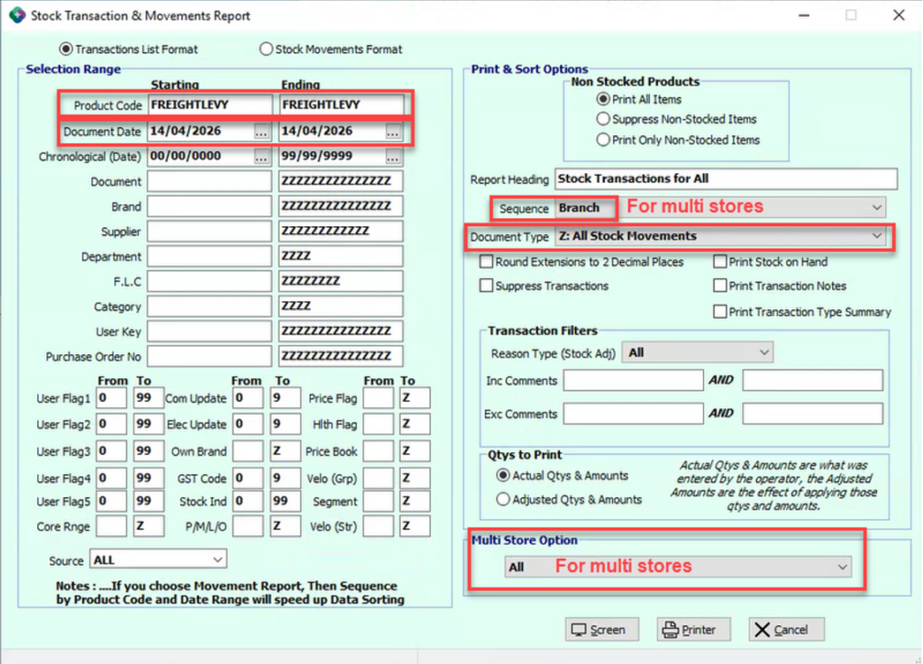Open date picker for starting Chronological Date

[261, 157]
